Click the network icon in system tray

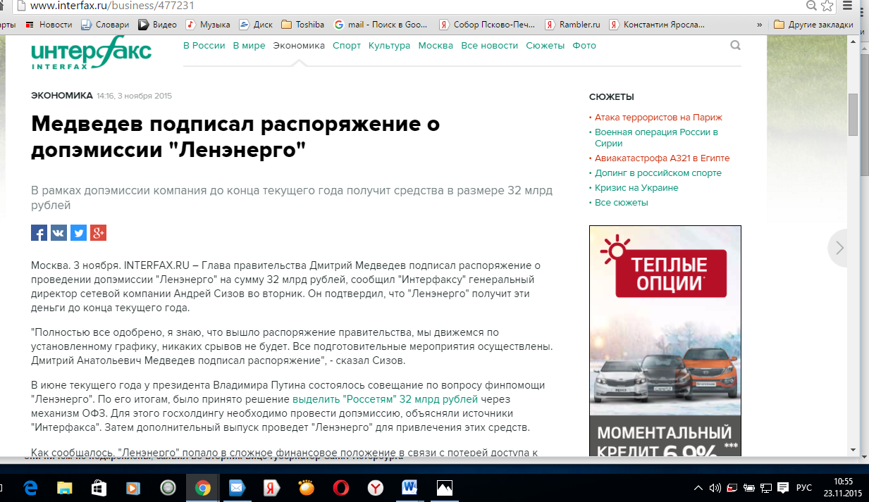tap(765, 487)
